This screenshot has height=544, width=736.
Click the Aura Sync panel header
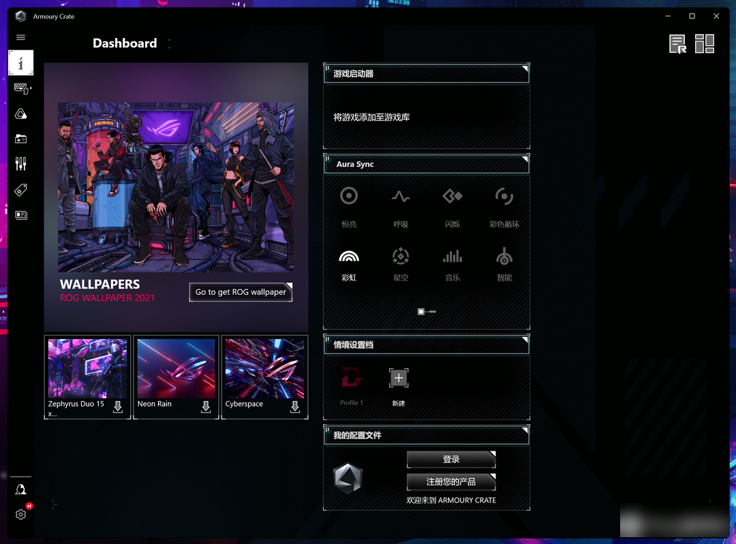point(426,164)
